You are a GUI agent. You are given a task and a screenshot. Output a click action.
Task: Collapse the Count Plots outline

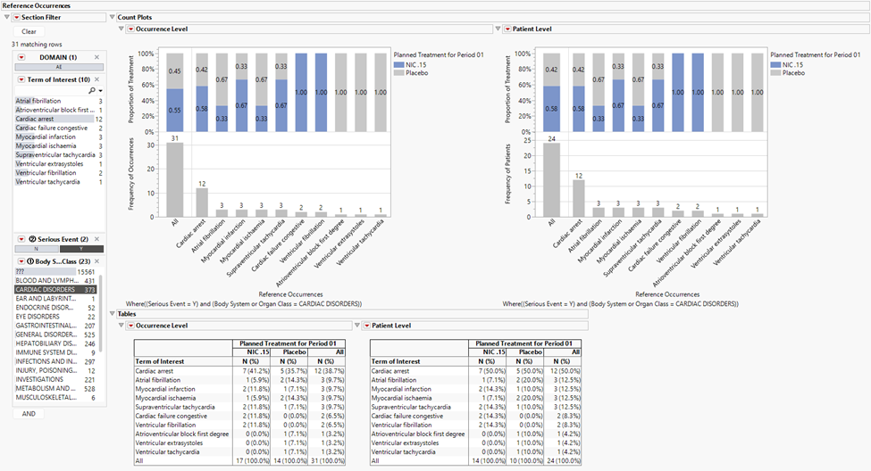113,17
